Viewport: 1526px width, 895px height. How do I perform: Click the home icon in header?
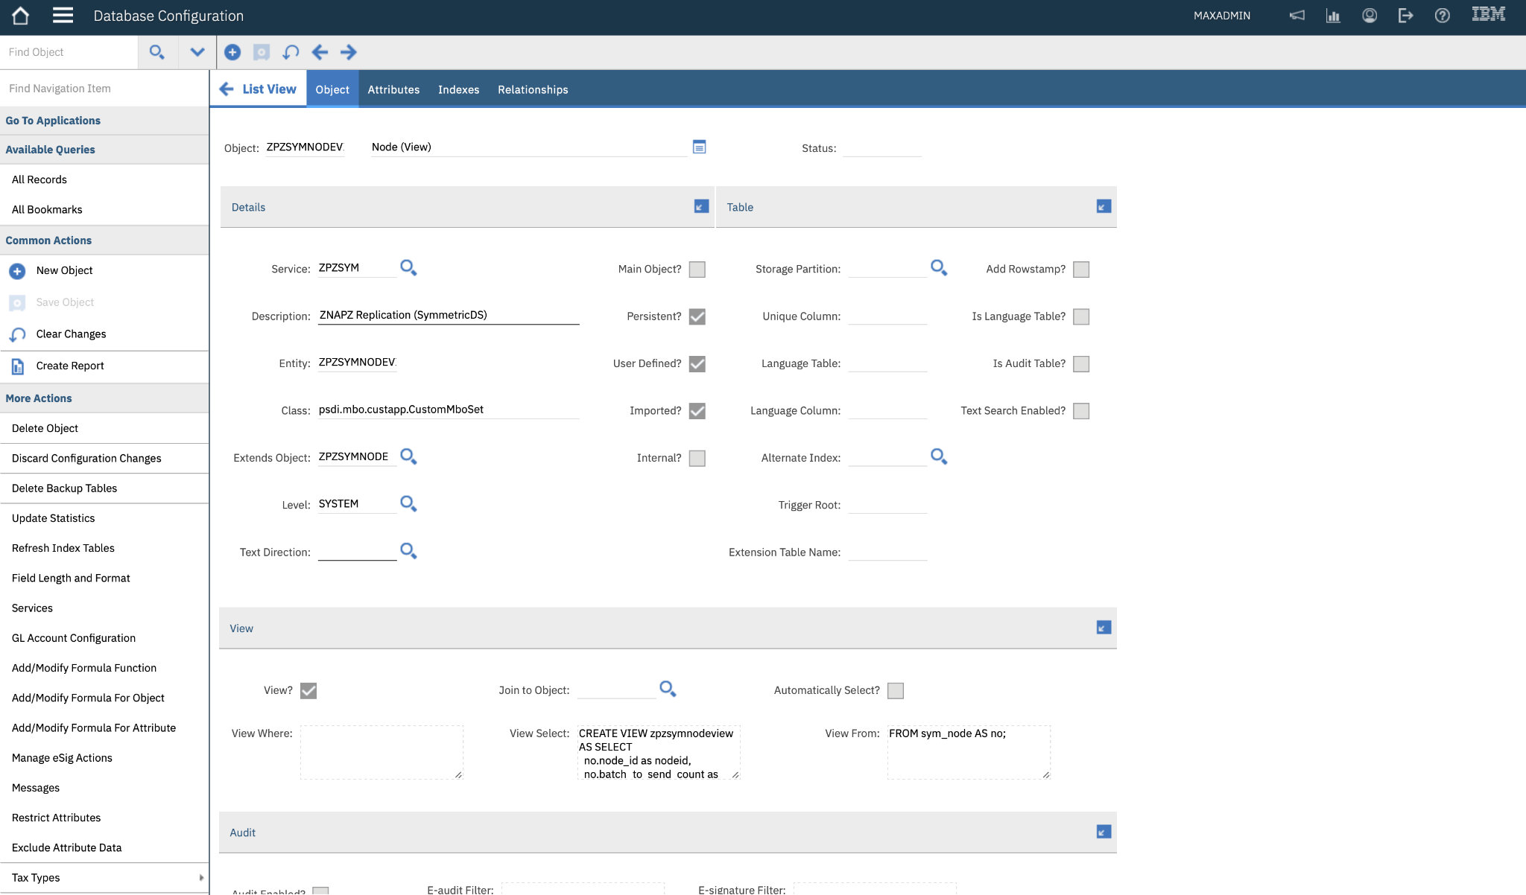point(21,16)
